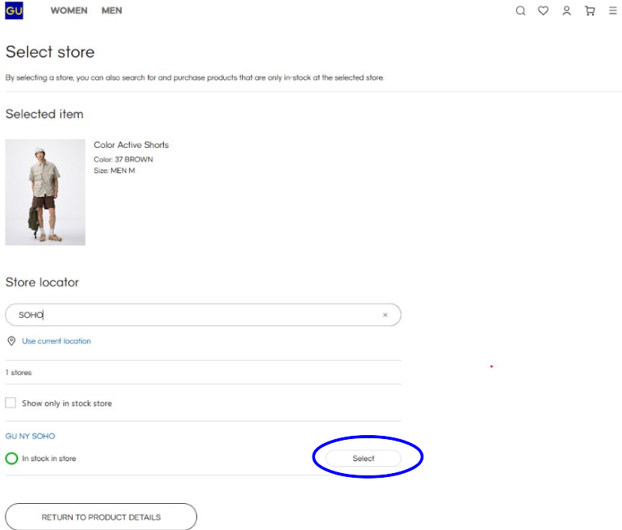This screenshot has height=530, width=622.
Task: Click the Color Active Shorts title
Action: 131,145
